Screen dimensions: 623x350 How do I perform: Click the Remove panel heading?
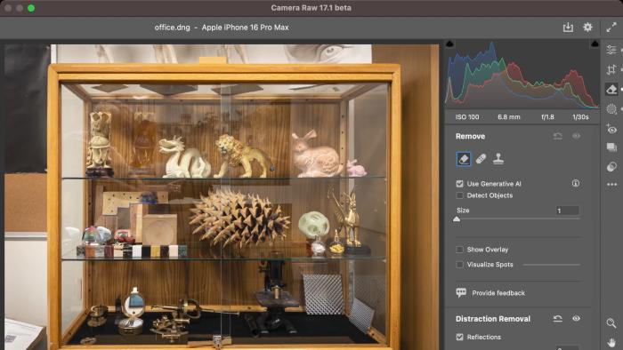pyautogui.click(x=470, y=136)
